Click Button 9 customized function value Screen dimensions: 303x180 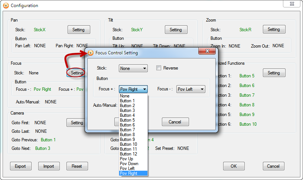click(x=247, y=115)
